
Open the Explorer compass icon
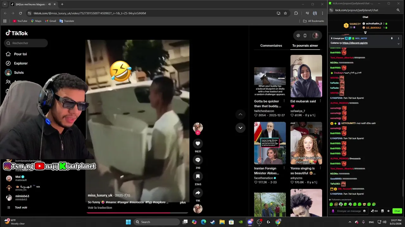[x=8, y=63]
